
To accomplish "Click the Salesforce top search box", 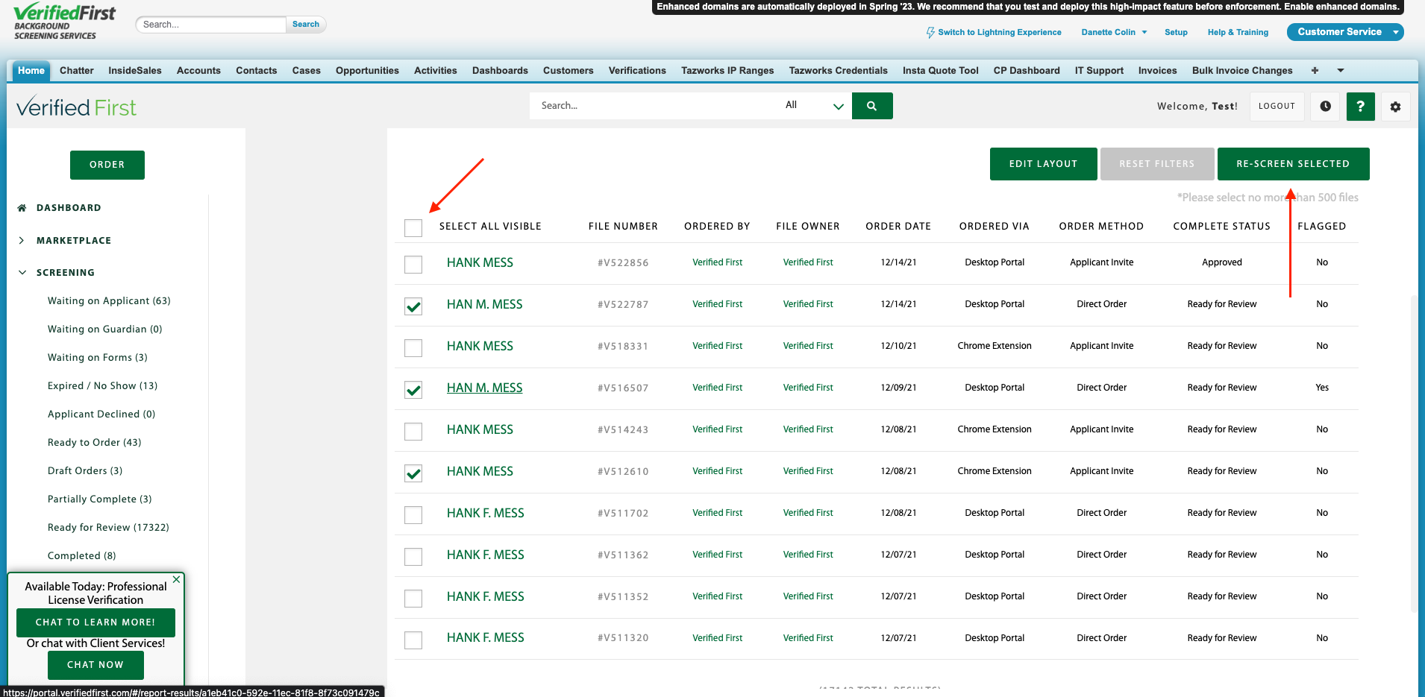I will tap(211, 25).
